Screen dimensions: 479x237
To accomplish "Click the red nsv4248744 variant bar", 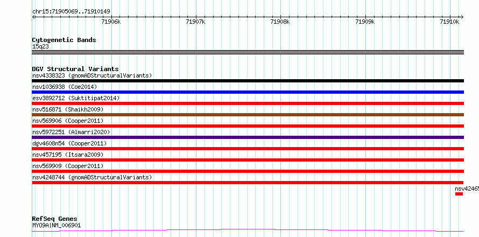I will [x=248, y=183].
